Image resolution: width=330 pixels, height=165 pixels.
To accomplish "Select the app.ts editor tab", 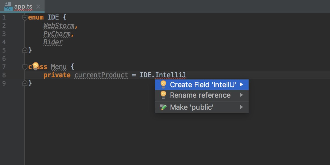I will [x=22, y=6].
